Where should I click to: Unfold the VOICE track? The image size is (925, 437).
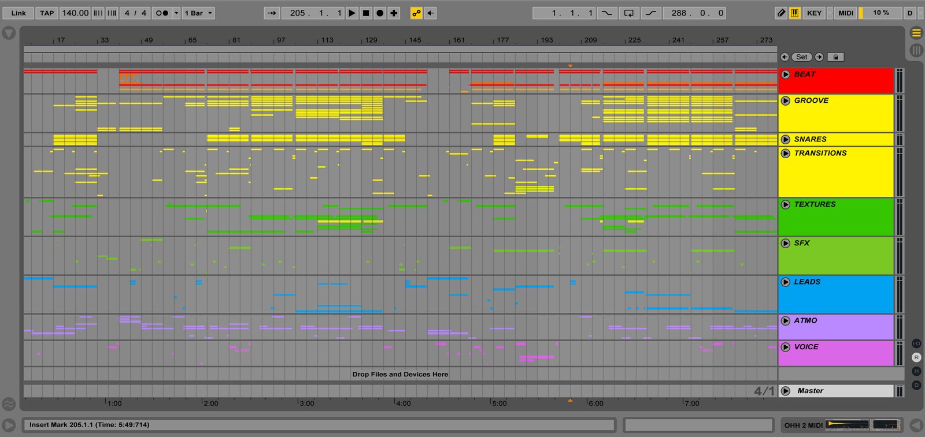[786, 347]
